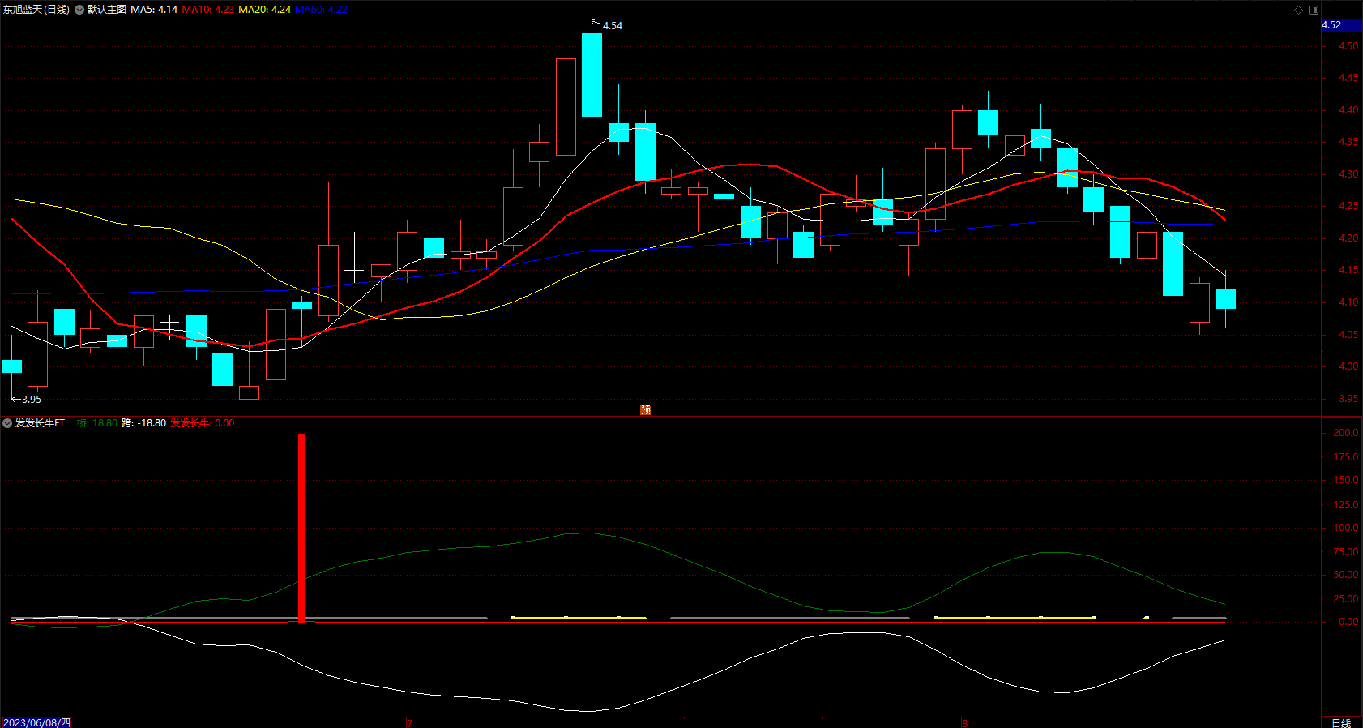Toggle the side panel icon near the price axis
The image size is (1363, 728).
[x=1314, y=10]
